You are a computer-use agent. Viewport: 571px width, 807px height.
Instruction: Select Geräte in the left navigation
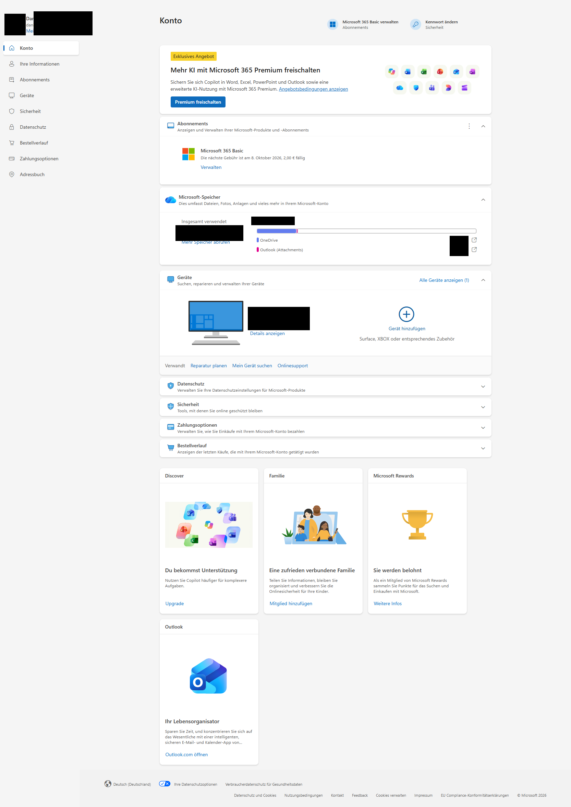41,96
